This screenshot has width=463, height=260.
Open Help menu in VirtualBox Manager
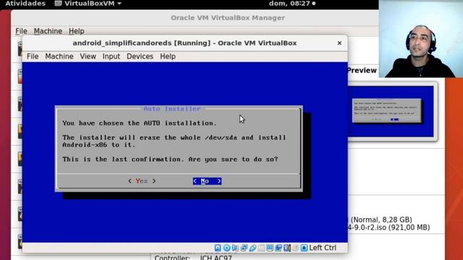click(x=77, y=31)
